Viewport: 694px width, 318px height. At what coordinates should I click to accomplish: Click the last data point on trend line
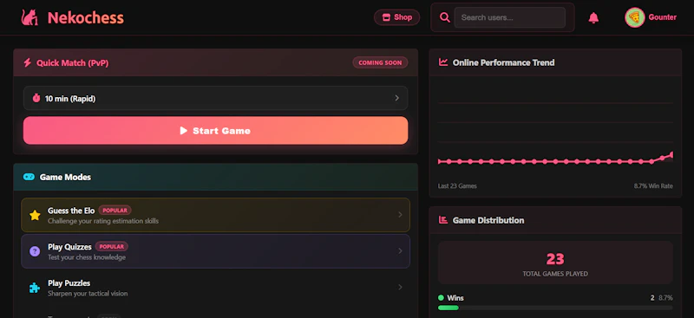pyautogui.click(x=671, y=154)
